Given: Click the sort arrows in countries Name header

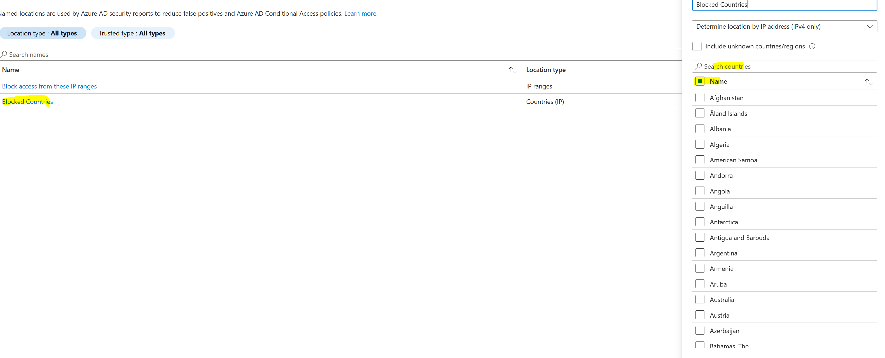Looking at the screenshot, I should tap(868, 82).
